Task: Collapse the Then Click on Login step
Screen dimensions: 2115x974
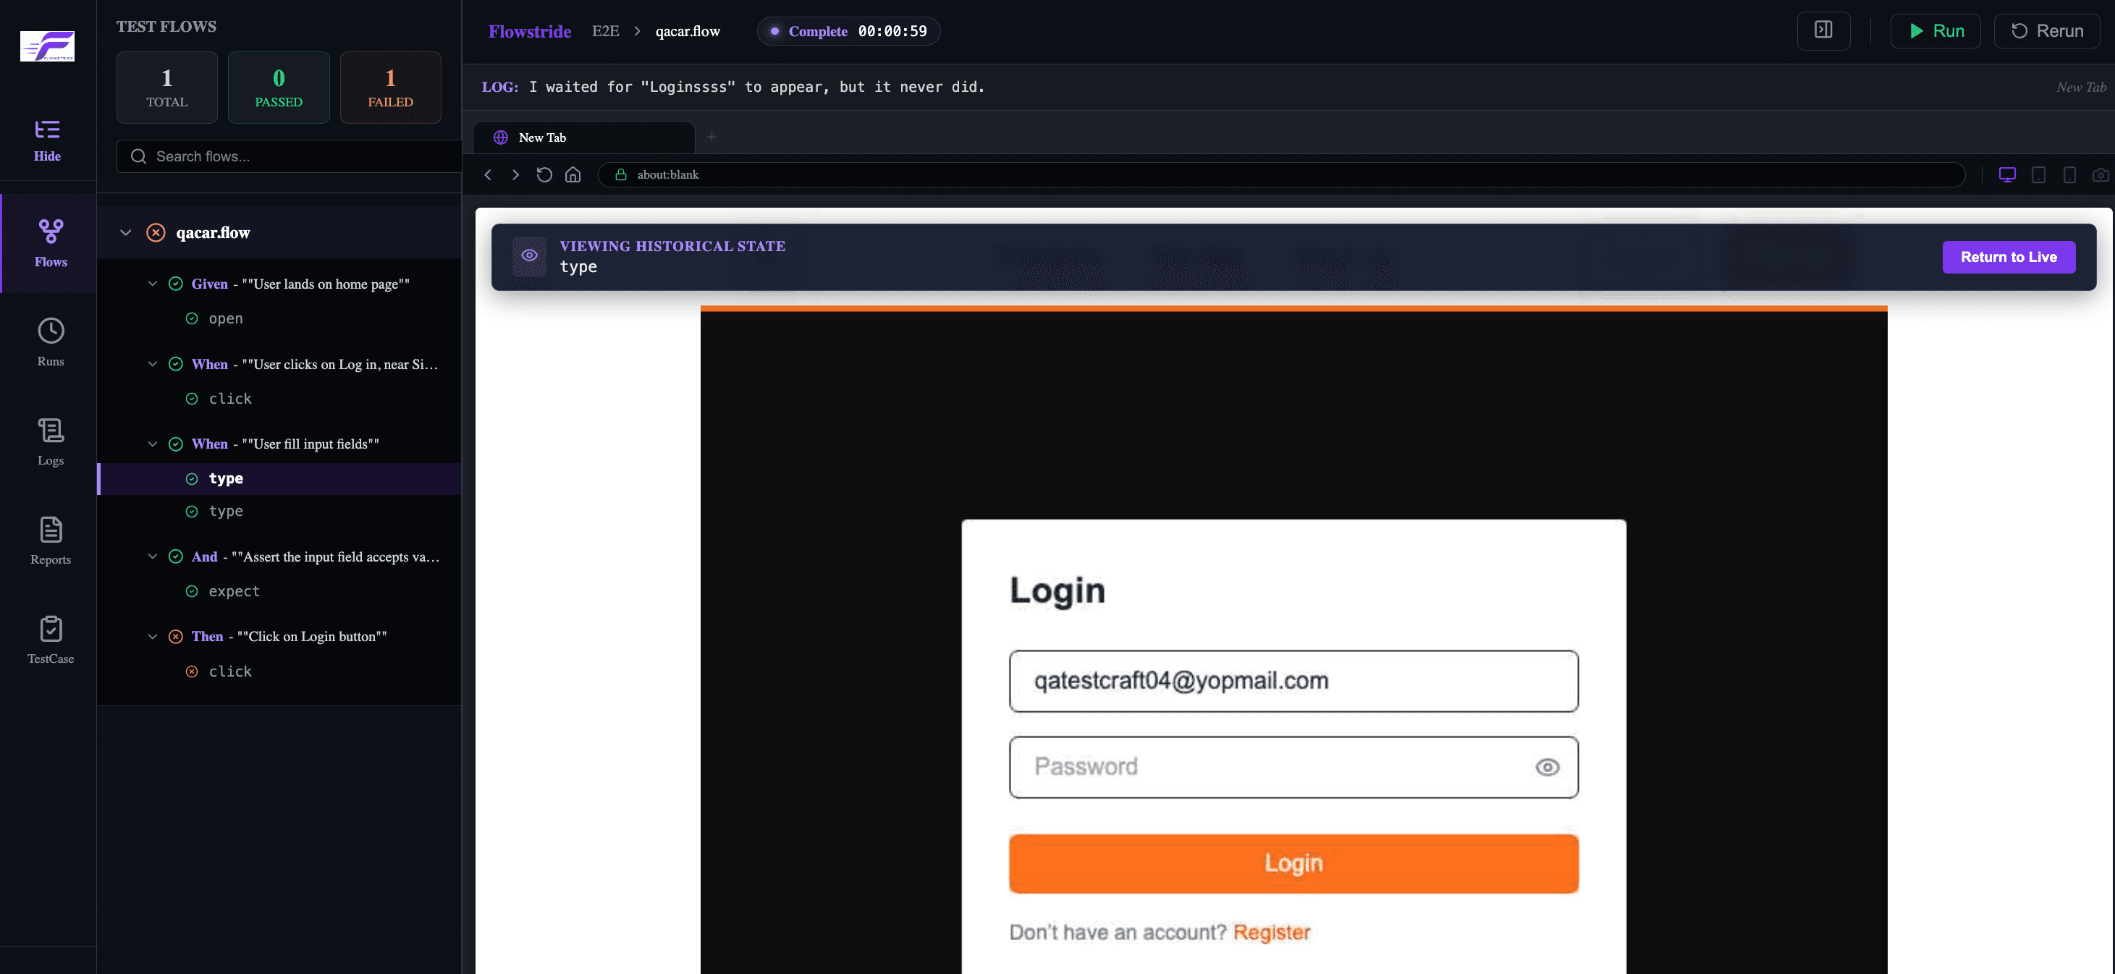Action: 152,637
